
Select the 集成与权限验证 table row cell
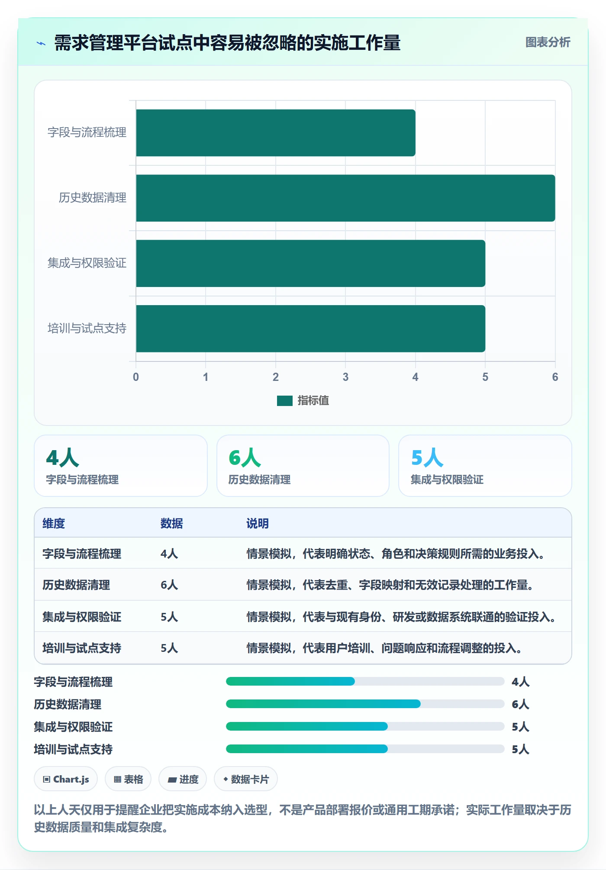tap(82, 617)
